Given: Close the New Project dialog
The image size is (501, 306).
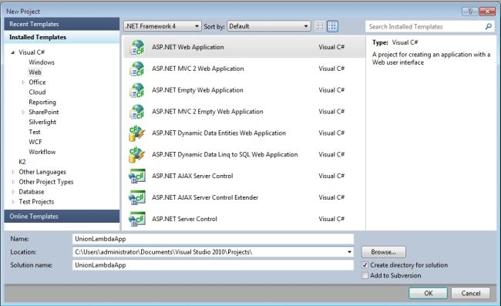Looking at the screenshot, I should click(487, 12).
